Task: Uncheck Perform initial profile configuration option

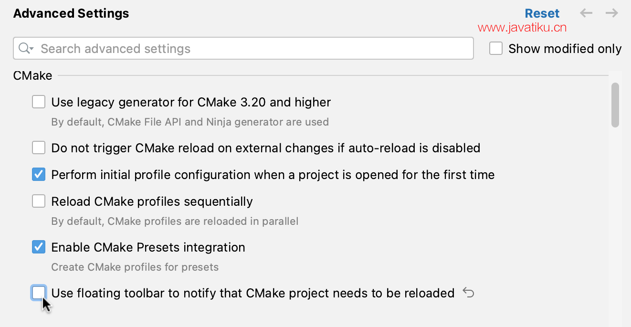Action: [x=39, y=175]
